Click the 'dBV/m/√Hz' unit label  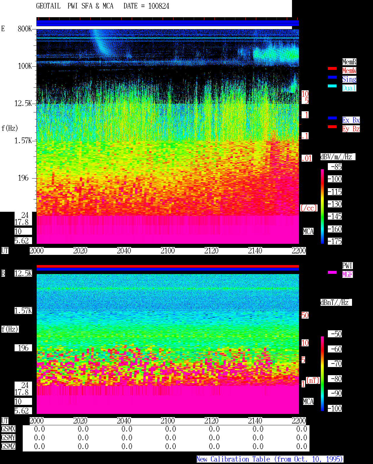(x=338, y=157)
